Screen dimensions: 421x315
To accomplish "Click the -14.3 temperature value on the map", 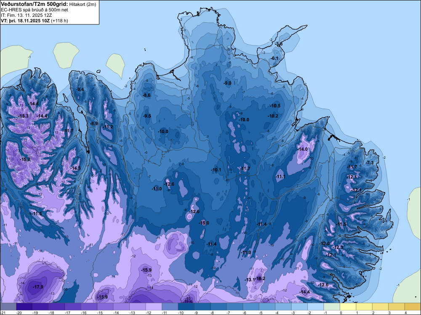I will 75,168.
